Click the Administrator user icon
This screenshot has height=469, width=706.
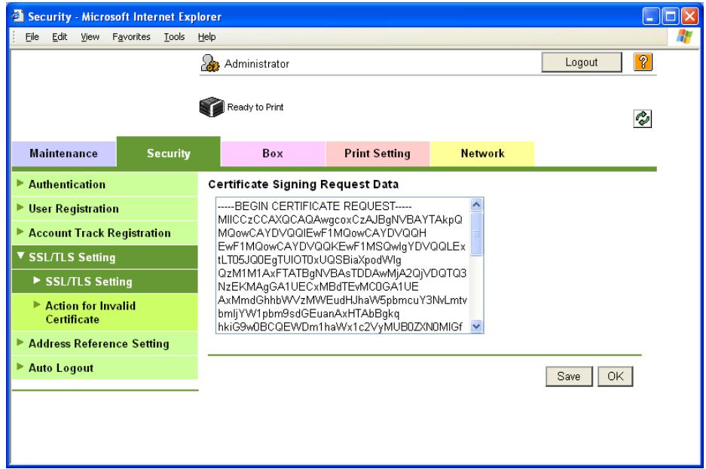pos(209,63)
